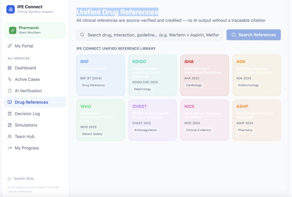292x197 pixels.
Task: Click the Decision Log clipboard icon
Action: pyautogui.click(x=9, y=114)
